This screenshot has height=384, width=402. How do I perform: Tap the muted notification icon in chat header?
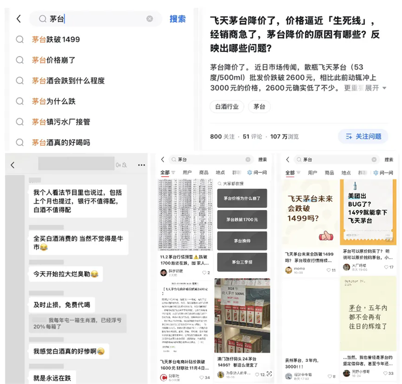pyautogui.click(x=118, y=165)
